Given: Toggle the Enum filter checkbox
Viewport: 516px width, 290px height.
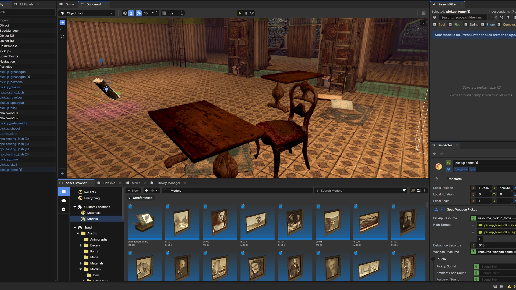Looking at the screenshot, I should pyautogui.click(x=483, y=24).
